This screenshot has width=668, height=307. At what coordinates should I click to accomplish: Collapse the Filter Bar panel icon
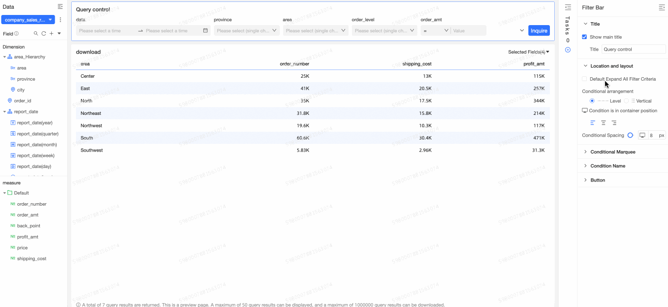(x=662, y=7)
